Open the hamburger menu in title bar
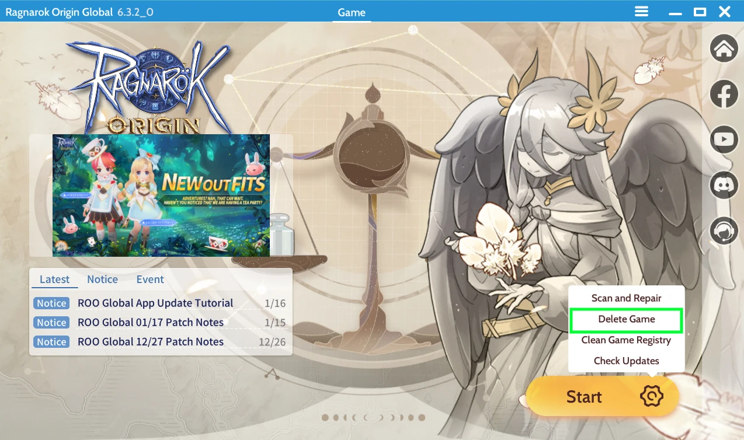The height and width of the screenshot is (440, 744). pyautogui.click(x=642, y=12)
